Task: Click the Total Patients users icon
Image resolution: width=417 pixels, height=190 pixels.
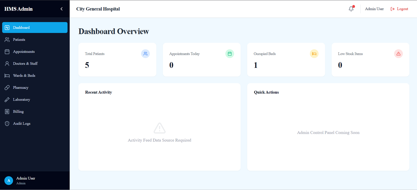Action: click(145, 54)
